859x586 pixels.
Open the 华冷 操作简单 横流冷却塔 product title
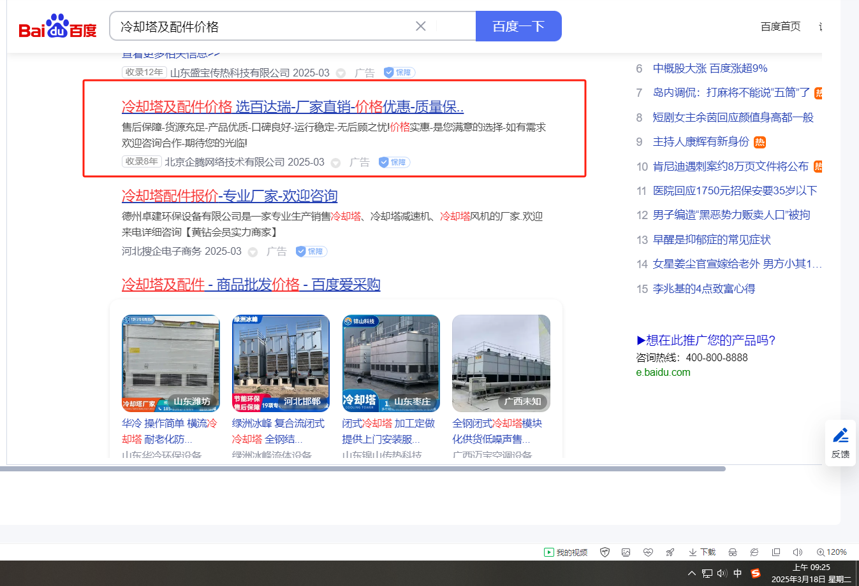pyautogui.click(x=170, y=431)
